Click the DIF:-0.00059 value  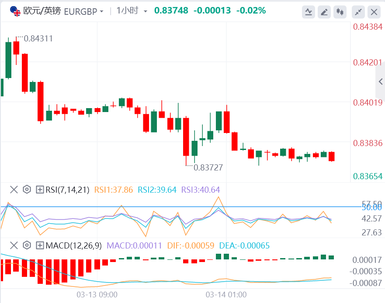pos(191,245)
